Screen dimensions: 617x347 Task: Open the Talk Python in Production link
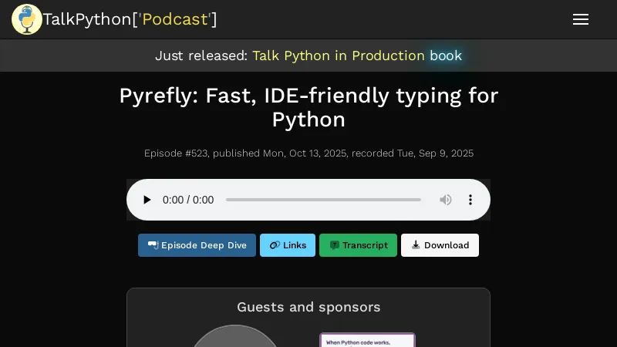[x=338, y=56]
